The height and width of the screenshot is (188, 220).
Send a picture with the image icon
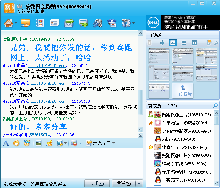(x=38, y=143)
